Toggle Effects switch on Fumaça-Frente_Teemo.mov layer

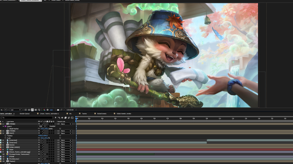tap(45, 154)
